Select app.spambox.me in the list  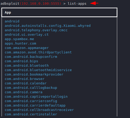pyautogui.click(x=19, y=39)
